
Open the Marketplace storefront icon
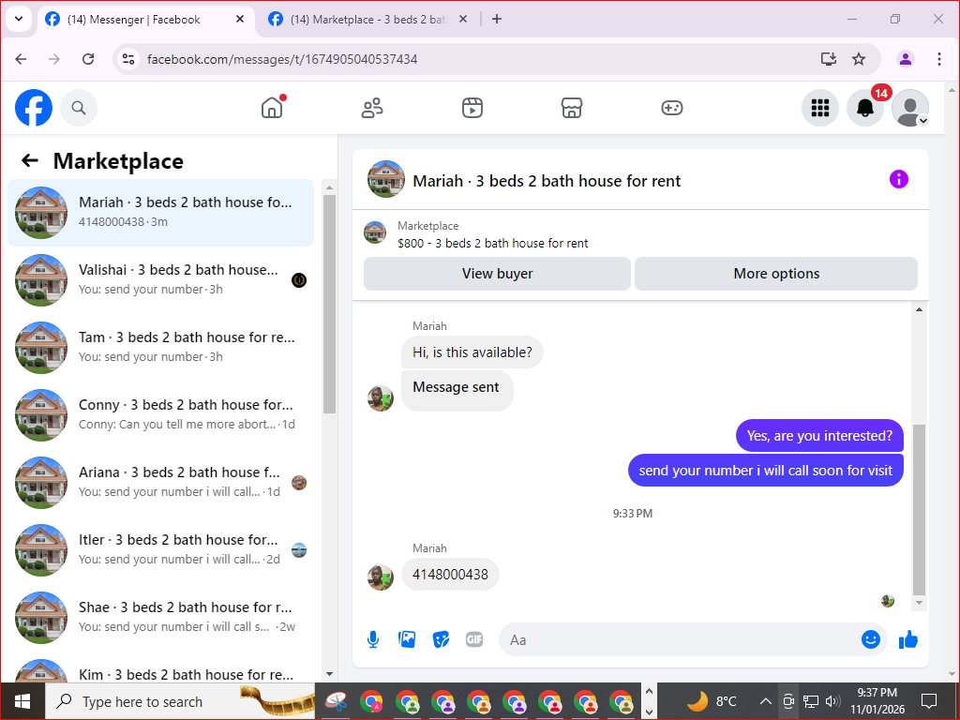pyautogui.click(x=572, y=108)
